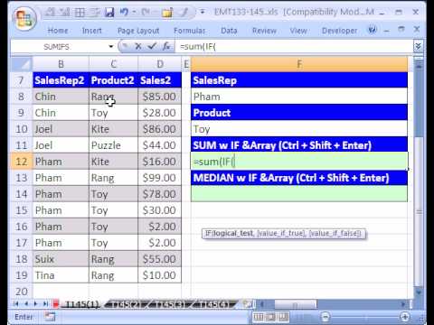
Task: Click the Cancel X in formula bar
Action: [x=138, y=46]
